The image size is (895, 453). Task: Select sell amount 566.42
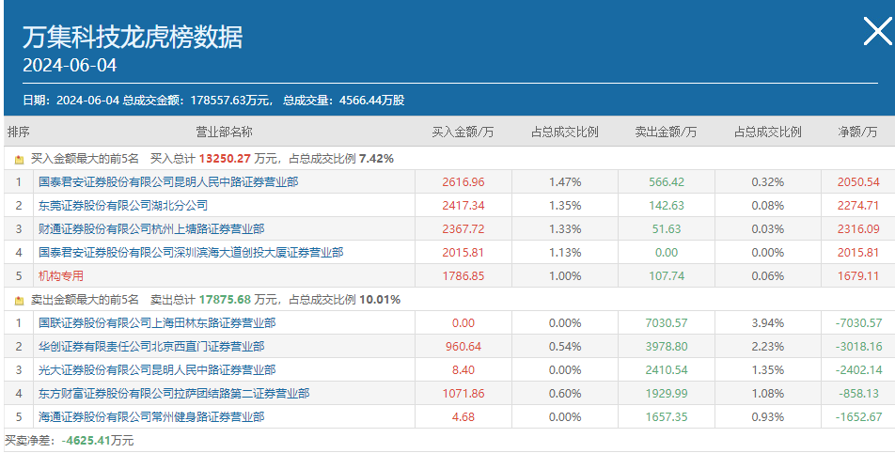pyautogui.click(x=667, y=182)
